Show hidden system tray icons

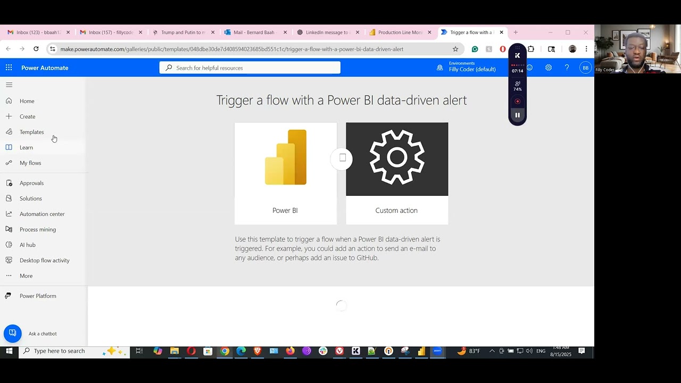point(492,351)
